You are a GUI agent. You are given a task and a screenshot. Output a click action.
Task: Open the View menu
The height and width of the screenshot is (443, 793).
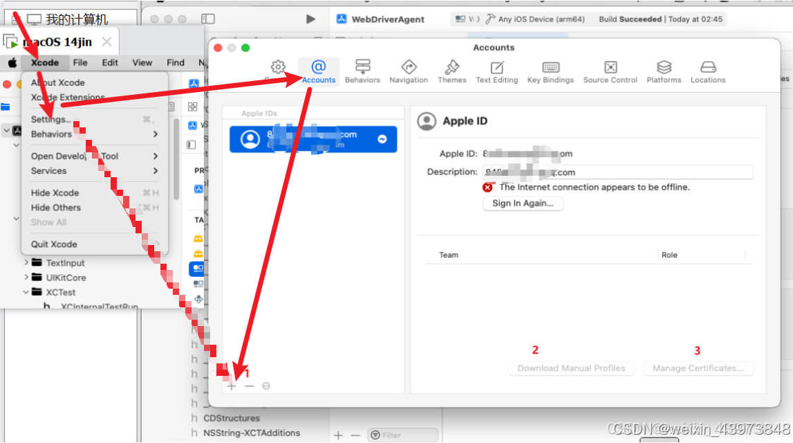[142, 63]
